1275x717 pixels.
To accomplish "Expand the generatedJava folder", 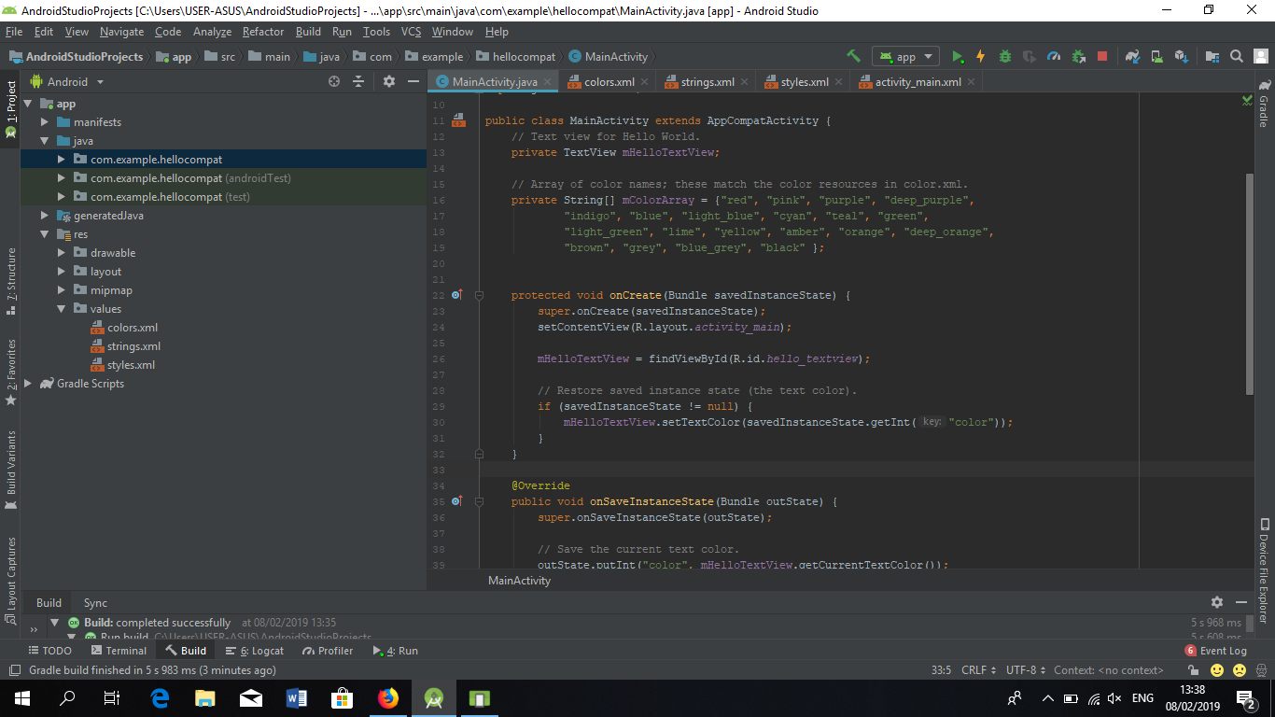I will click(45, 216).
